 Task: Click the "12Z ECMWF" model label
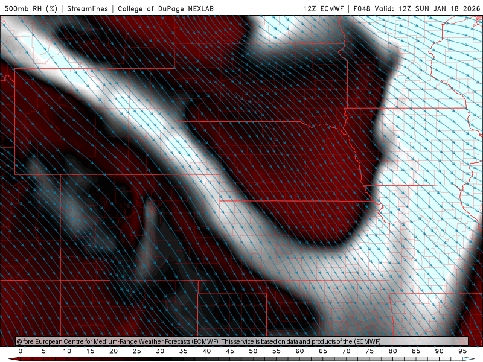[323, 8]
